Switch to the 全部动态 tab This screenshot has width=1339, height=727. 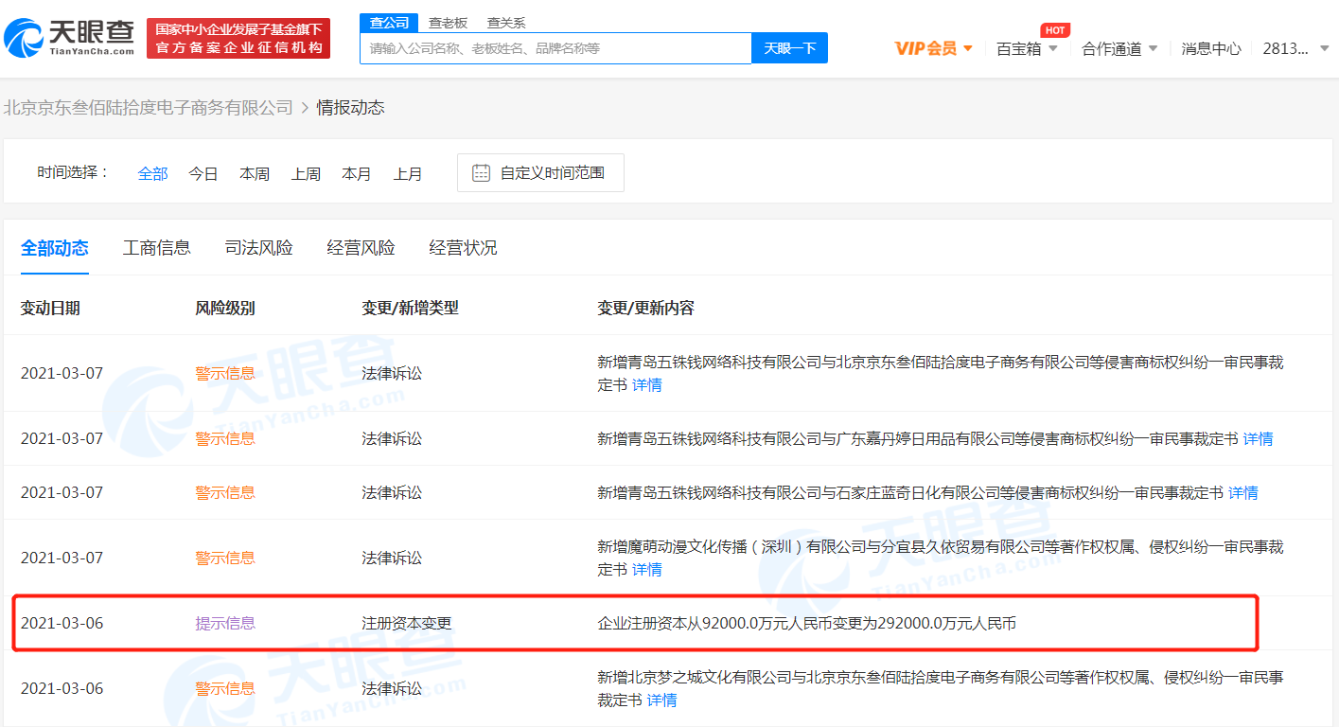click(55, 248)
